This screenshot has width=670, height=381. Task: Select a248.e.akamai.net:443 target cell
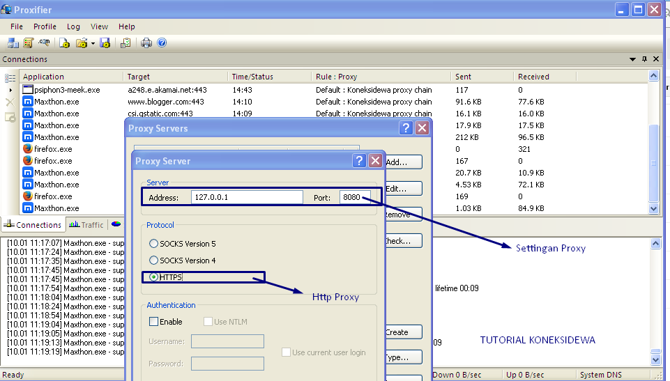point(167,90)
